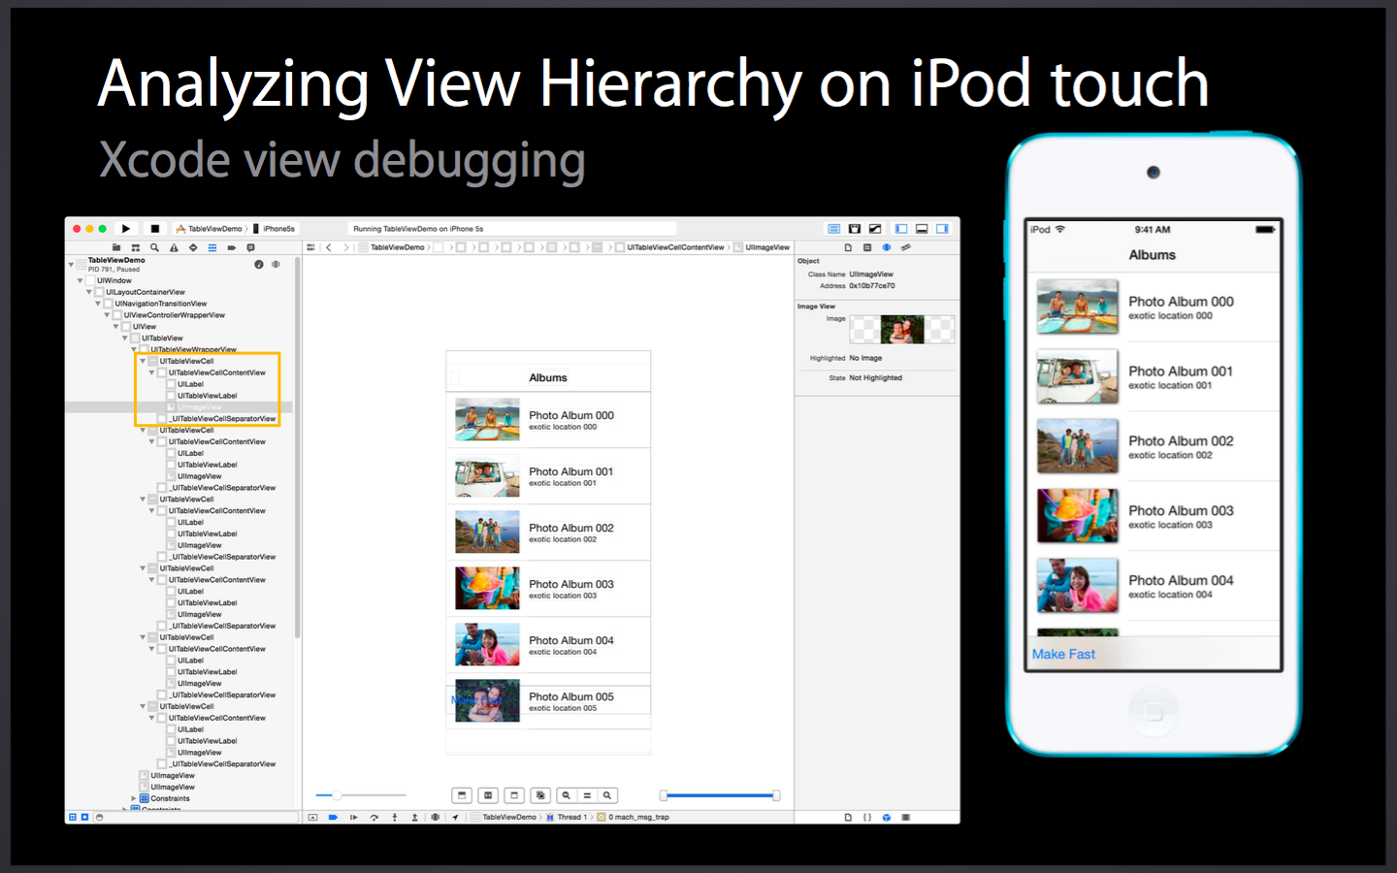
Task: Open the Breakpoint navigator icon
Action: pos(232,247)
